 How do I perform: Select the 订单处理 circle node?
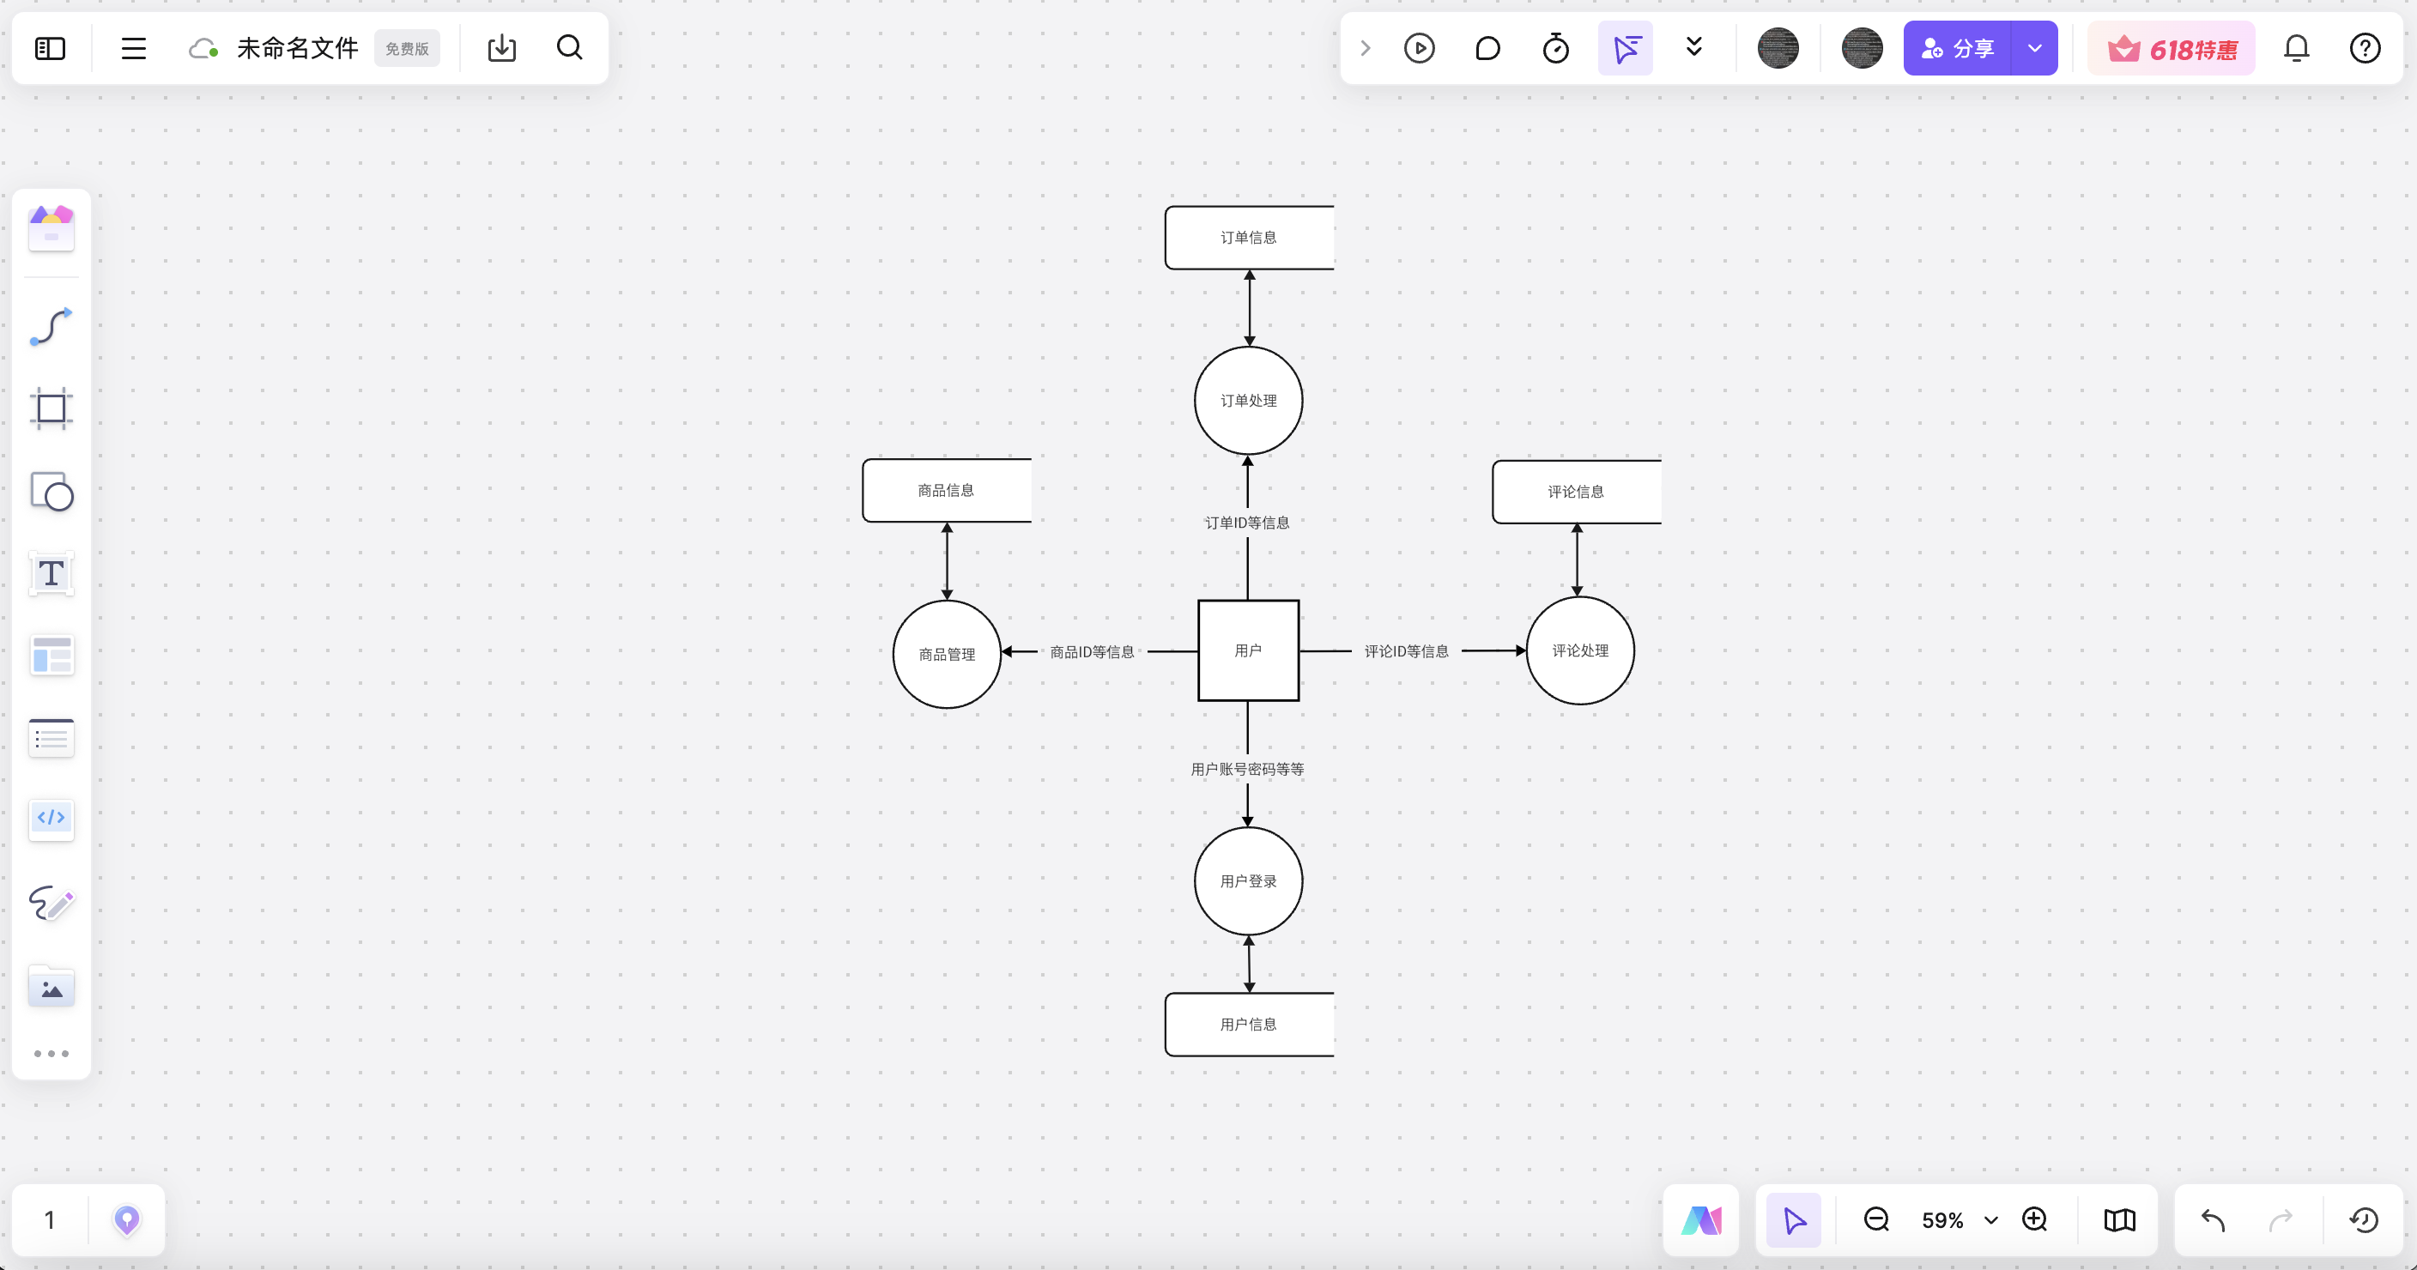(x=1248, y=401)
